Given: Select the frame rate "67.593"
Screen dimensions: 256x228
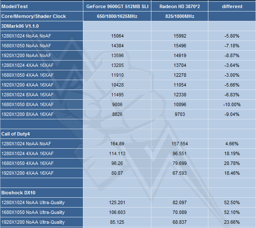Looking at the screenshot, I should (x=179, y=173).
